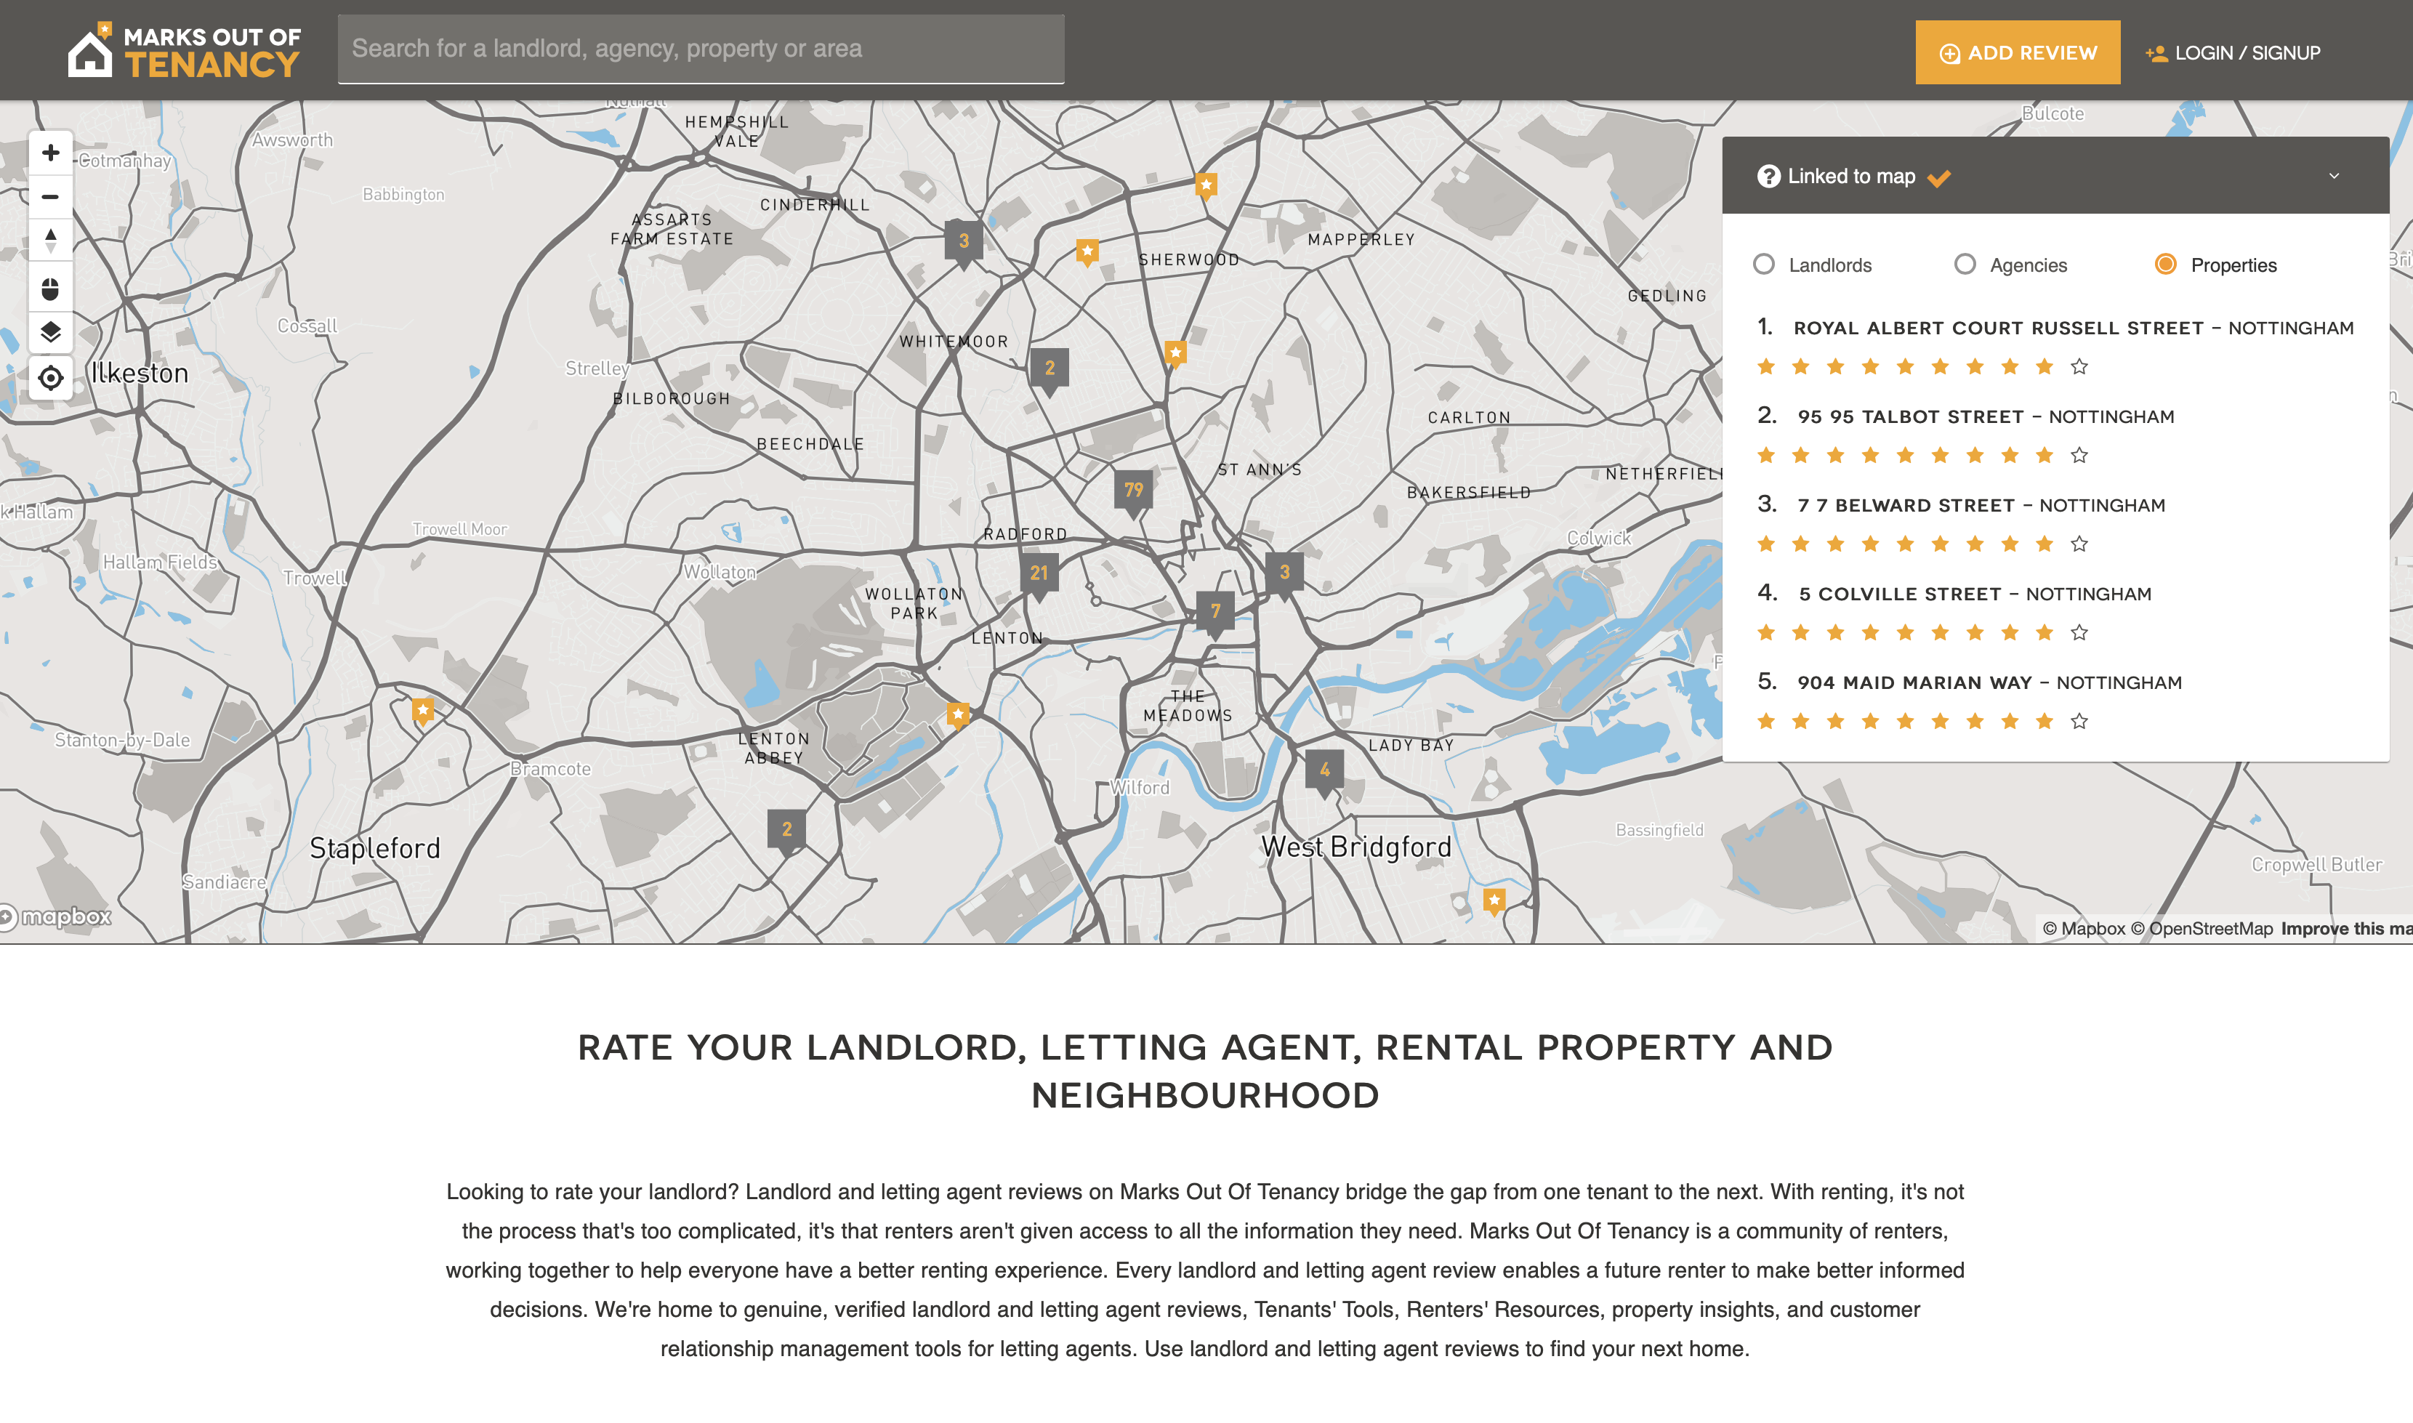
Task: Open the cluster marker labeled 79
Action: pos(1133,490)
